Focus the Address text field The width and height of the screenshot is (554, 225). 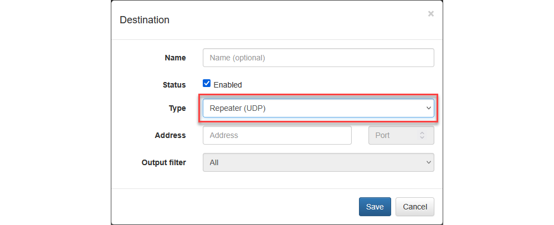[277, 135]
